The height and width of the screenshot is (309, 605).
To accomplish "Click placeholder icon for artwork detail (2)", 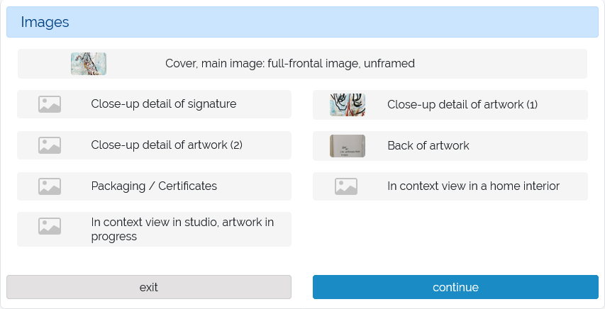I will [x=50, y=145].
